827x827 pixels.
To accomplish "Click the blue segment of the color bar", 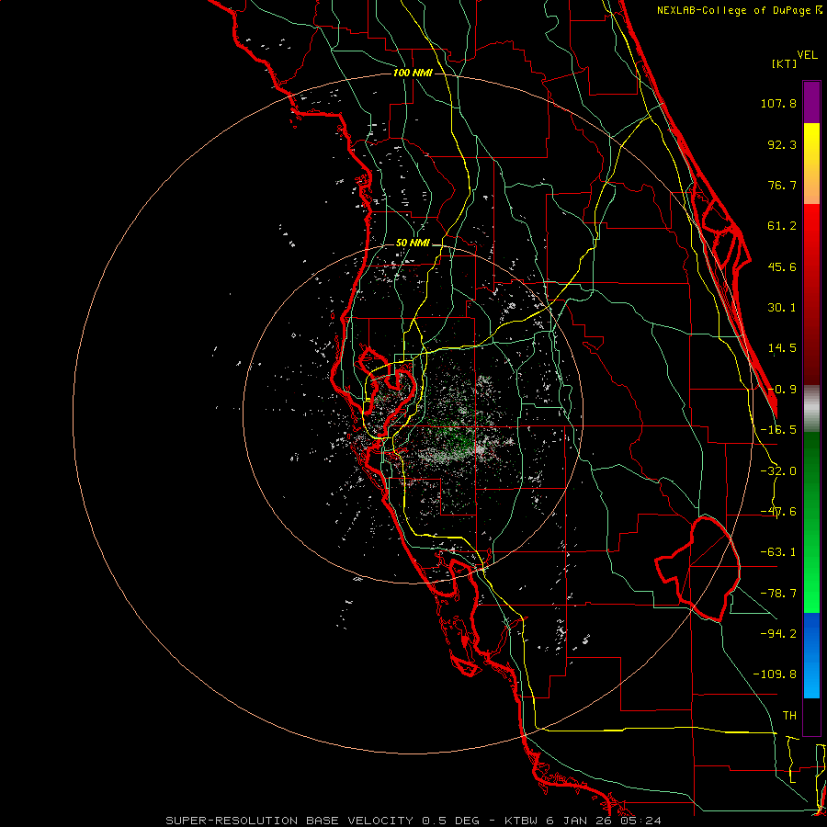I will coord(811,655).
